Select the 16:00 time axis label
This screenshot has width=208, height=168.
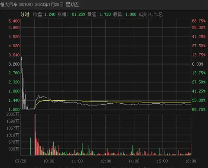coord(191,161)
